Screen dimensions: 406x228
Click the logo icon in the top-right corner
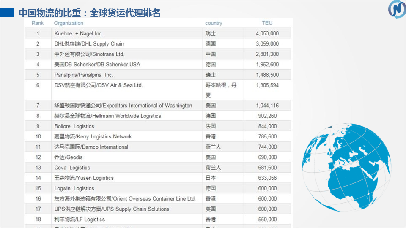click(397, 9)
